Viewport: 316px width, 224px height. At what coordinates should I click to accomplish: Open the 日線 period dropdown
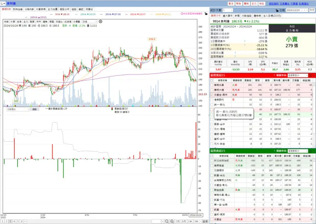click(x=90, y=22)
